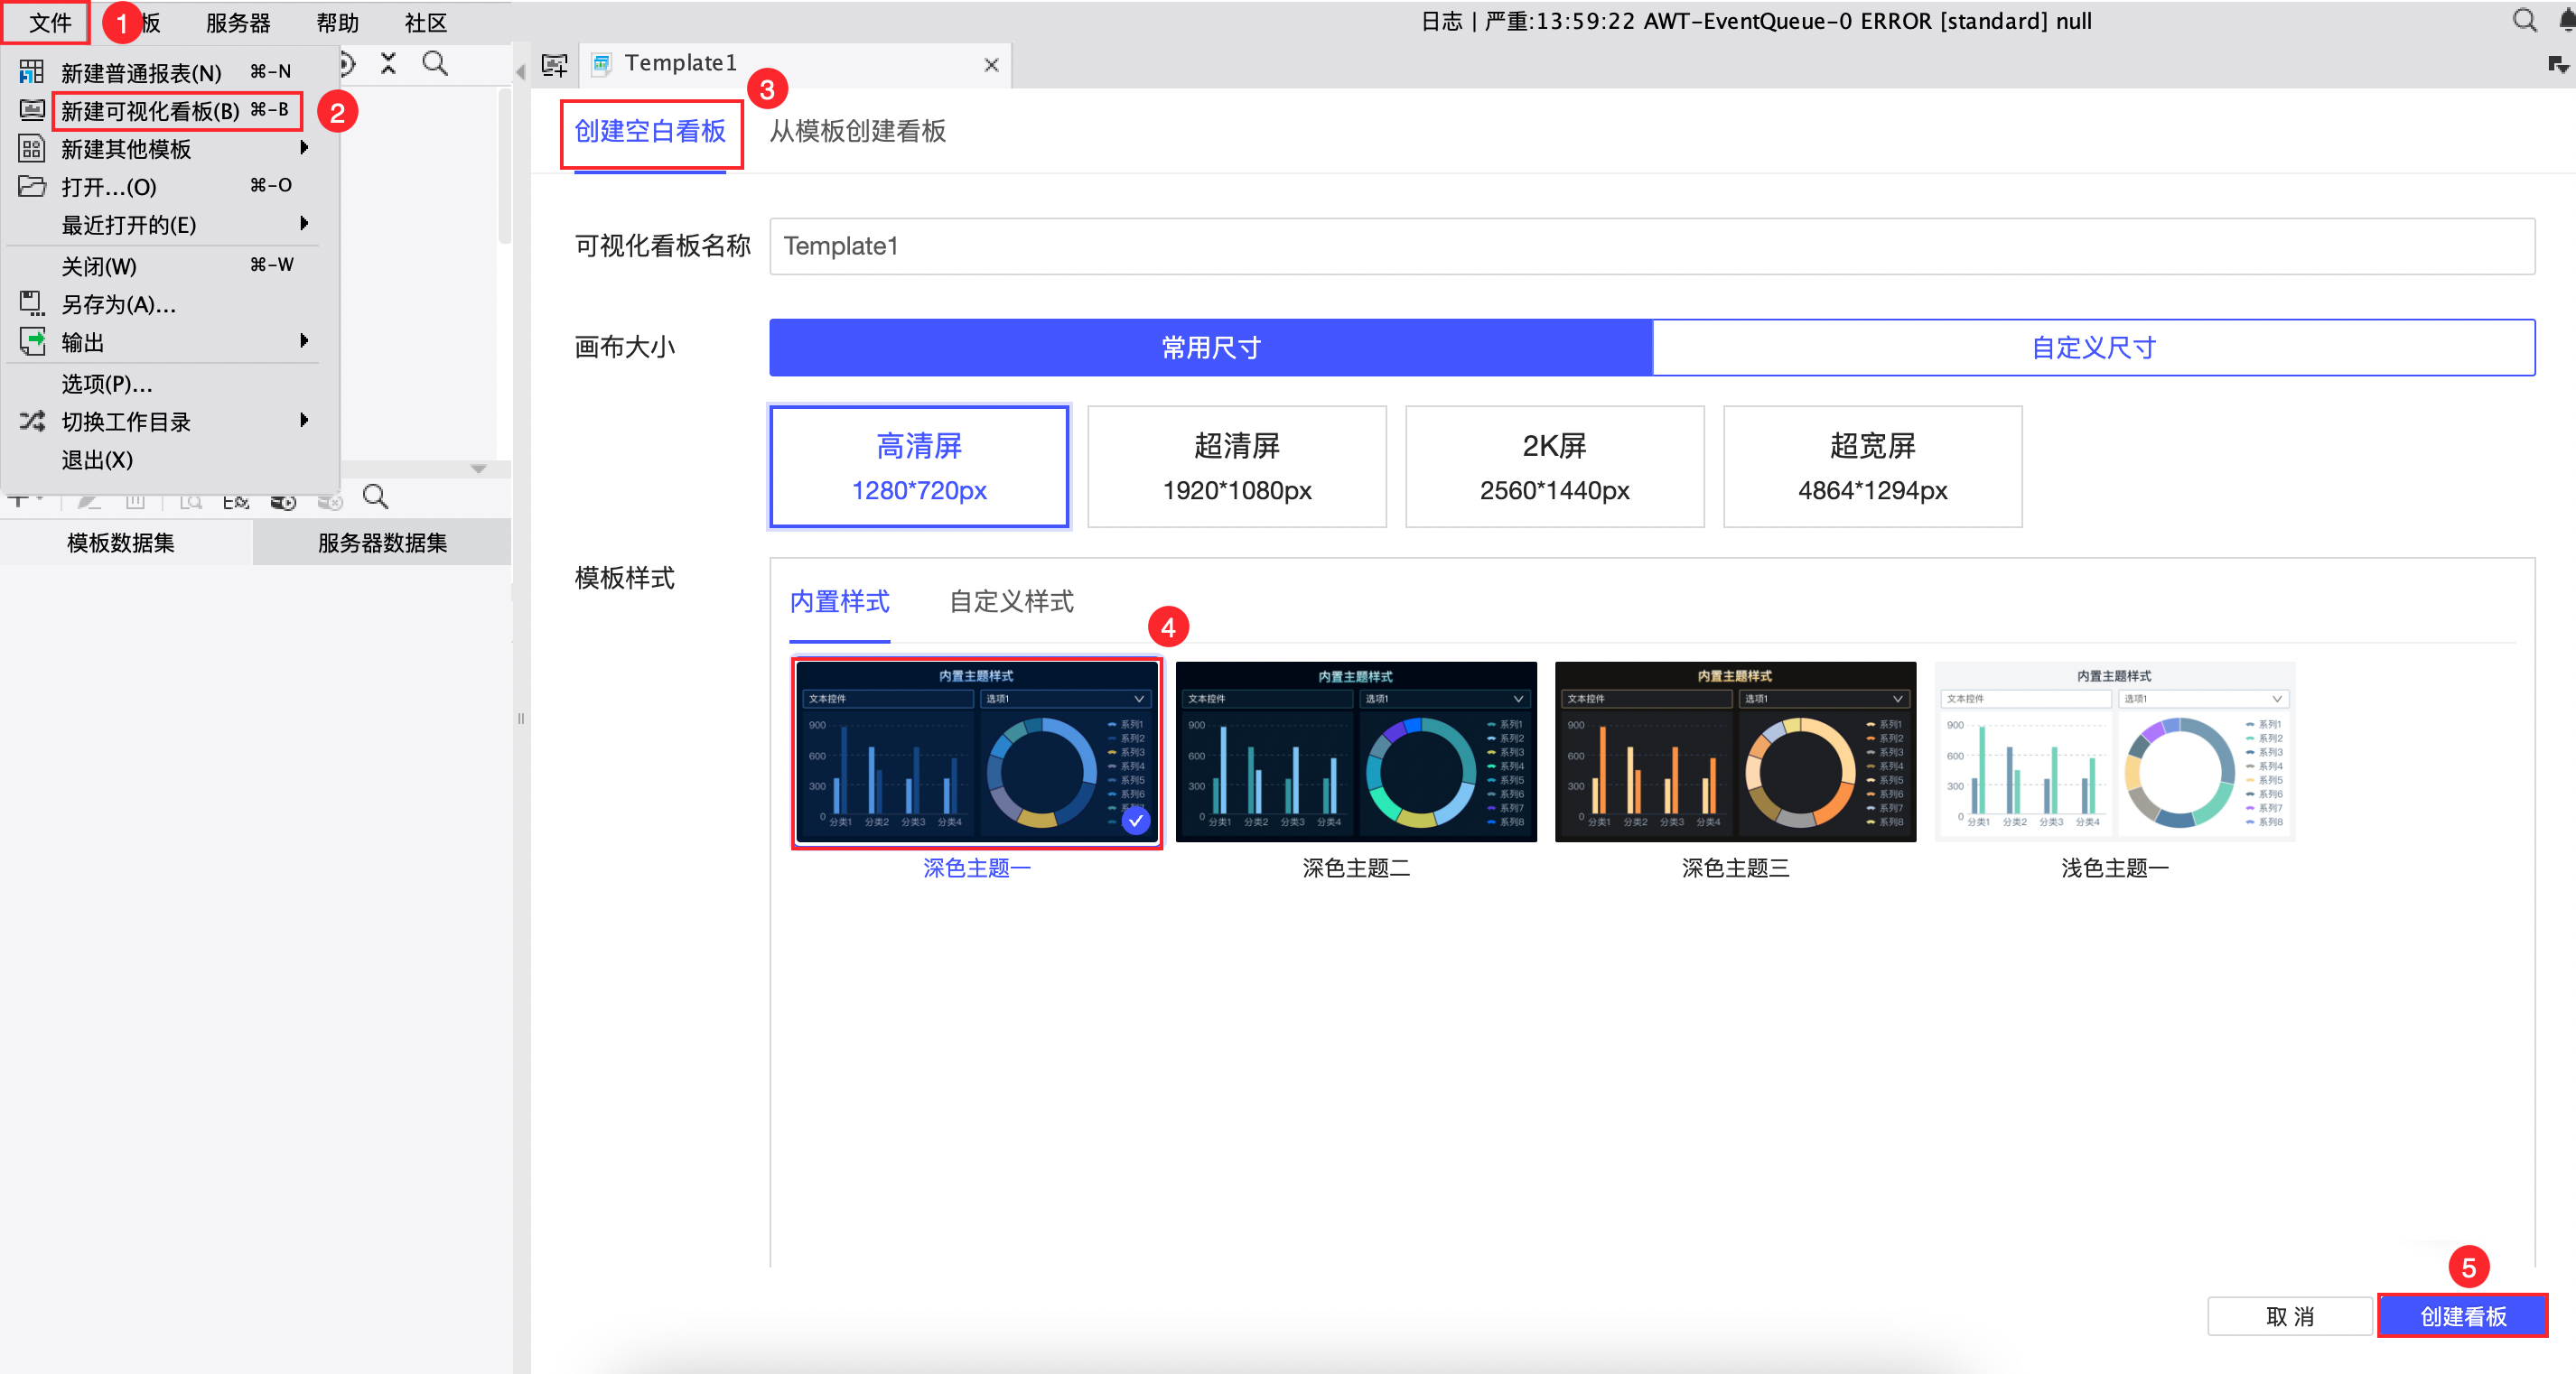
Task: Select the 浅色主题一 theme thumbnail
Action: 2114,751
